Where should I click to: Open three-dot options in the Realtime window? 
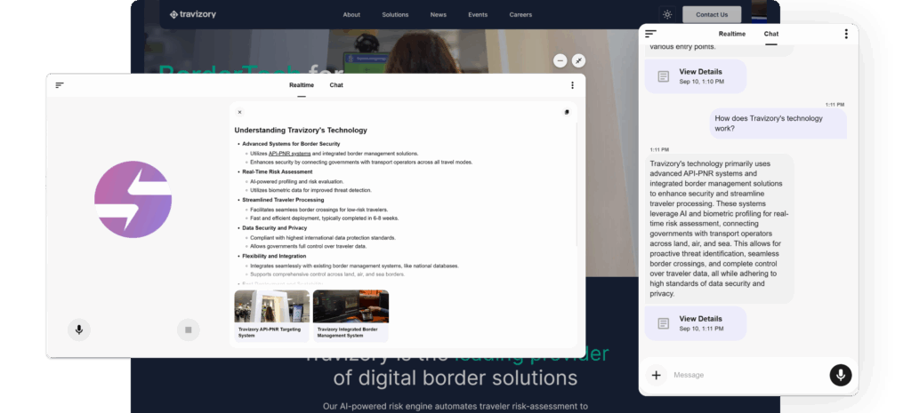tap(572, 85)
